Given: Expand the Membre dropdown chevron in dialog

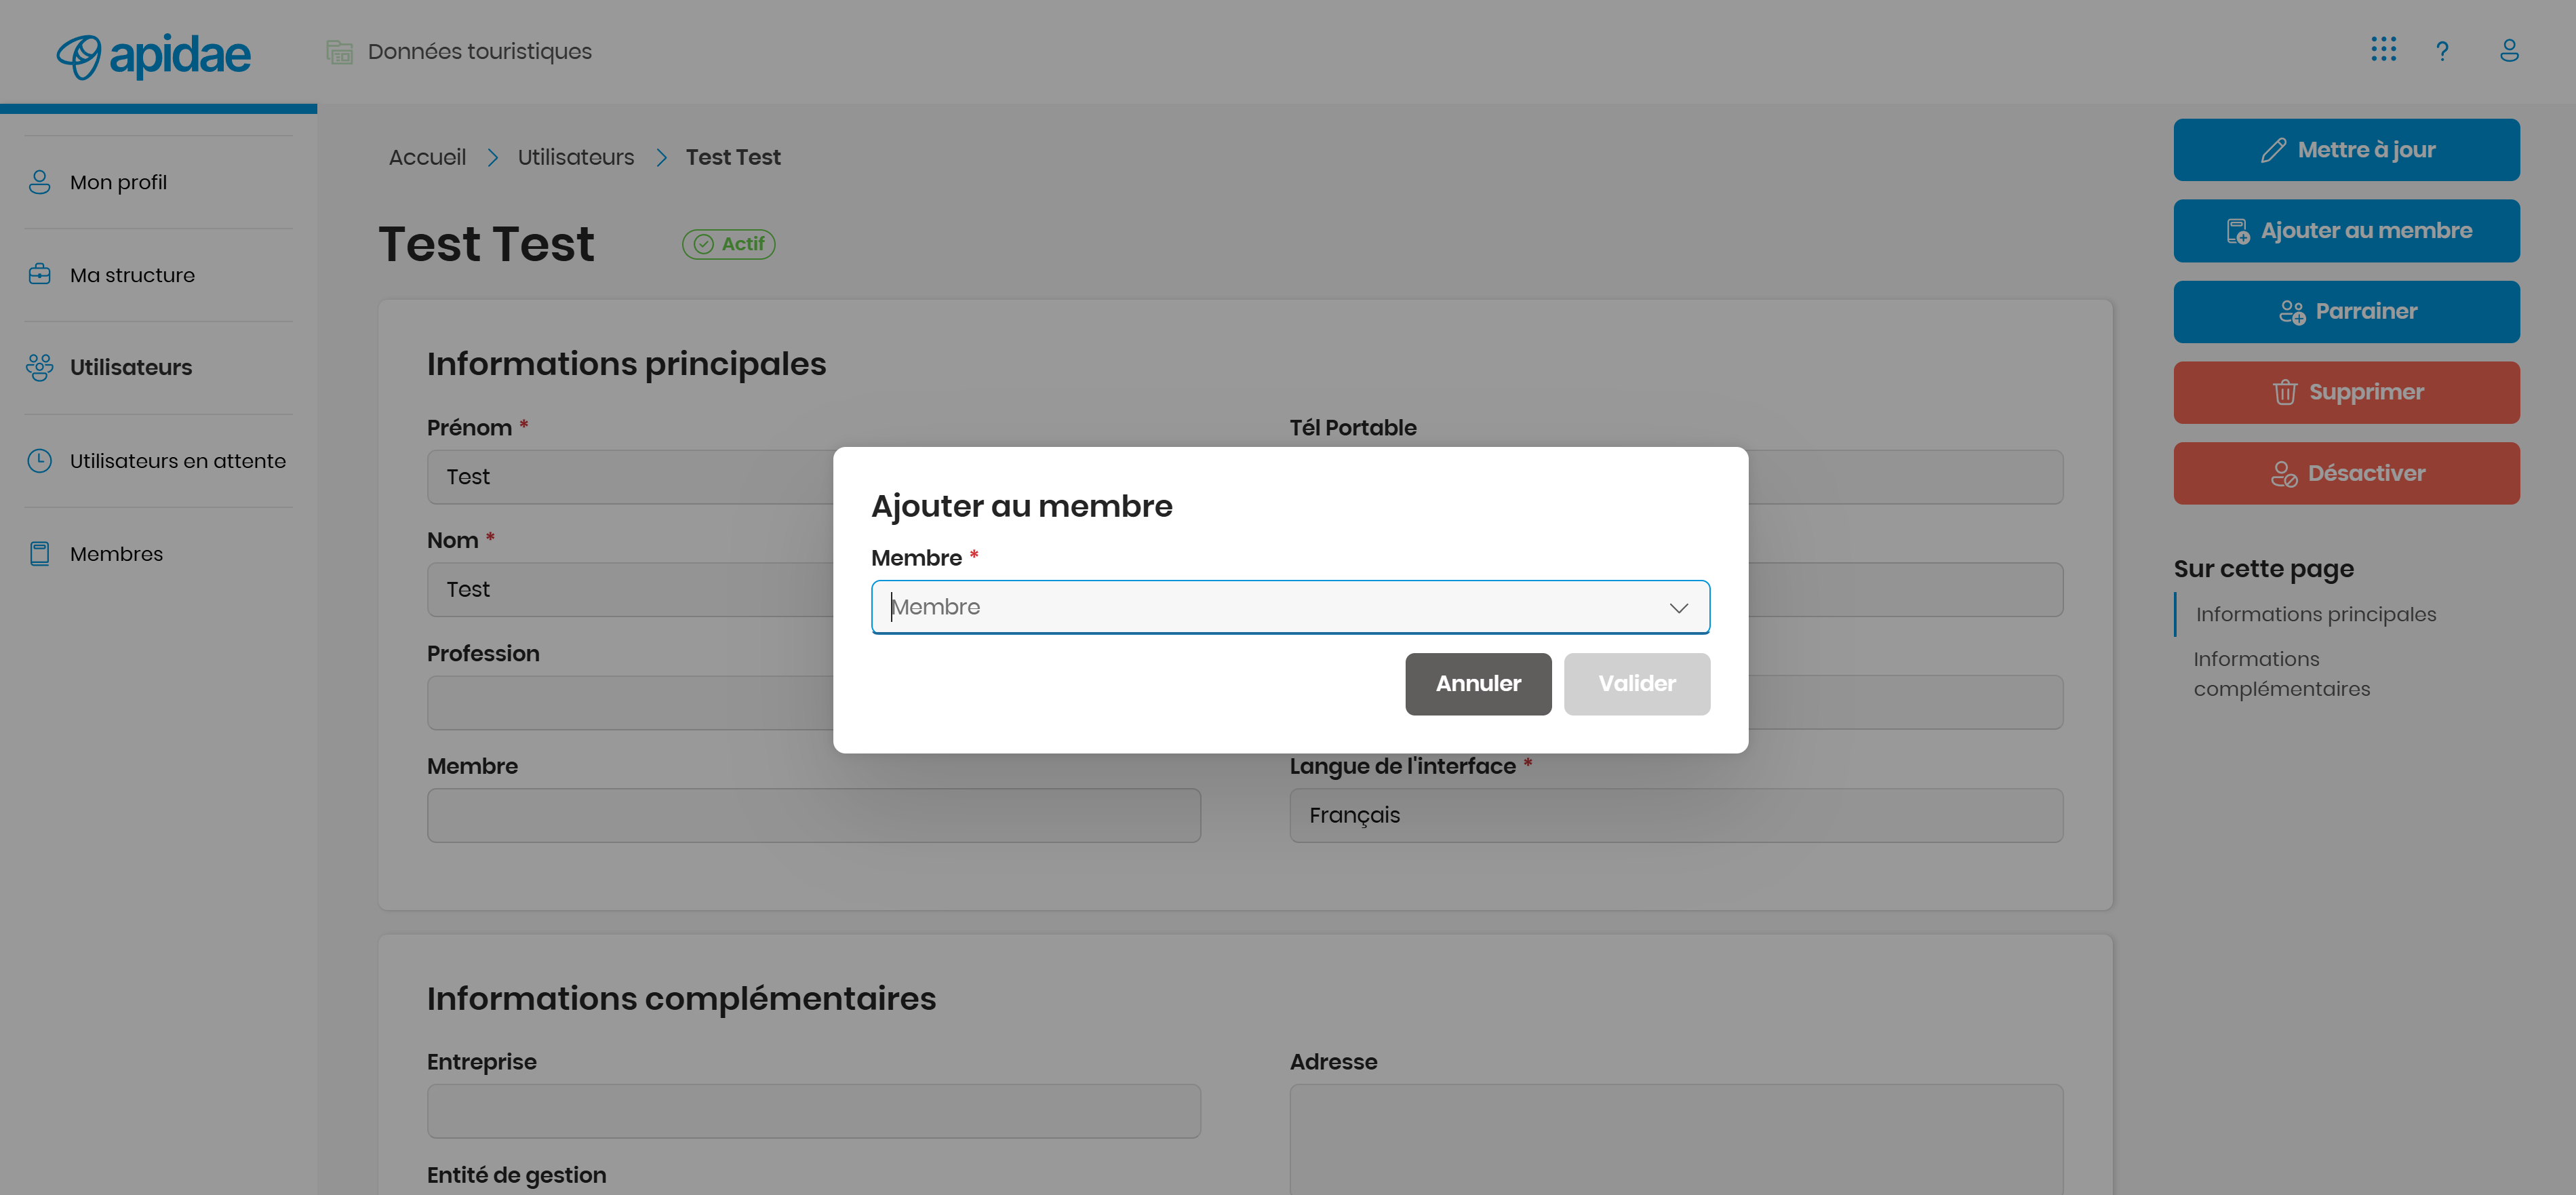Looking at the screenshot, I should pos(1679,608).
